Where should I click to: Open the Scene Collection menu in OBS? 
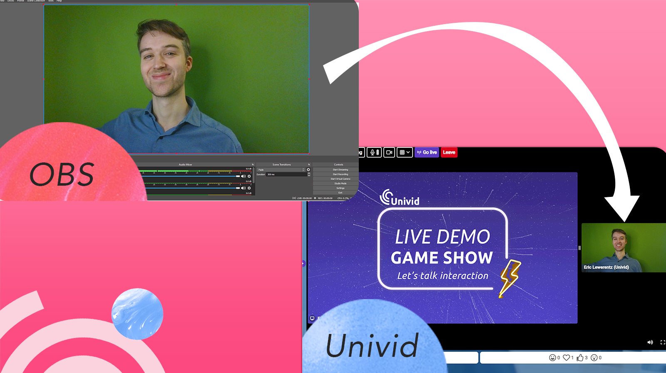click(x=36, y=1)
